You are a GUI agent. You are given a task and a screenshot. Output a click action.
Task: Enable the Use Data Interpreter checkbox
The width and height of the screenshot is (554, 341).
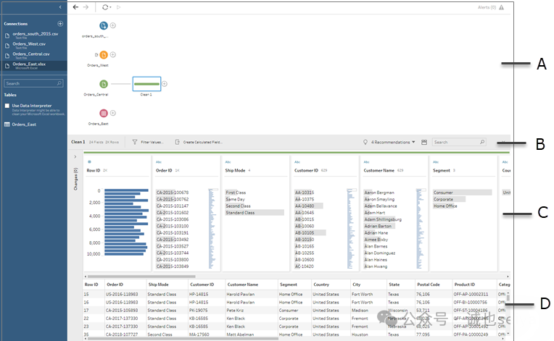7,106
